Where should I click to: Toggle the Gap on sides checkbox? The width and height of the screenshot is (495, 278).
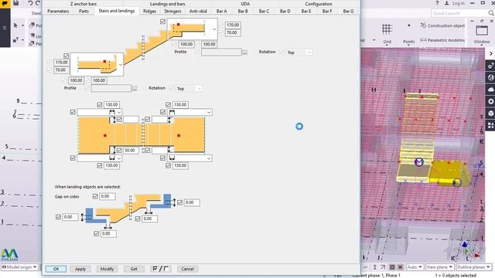coord(95,196)
